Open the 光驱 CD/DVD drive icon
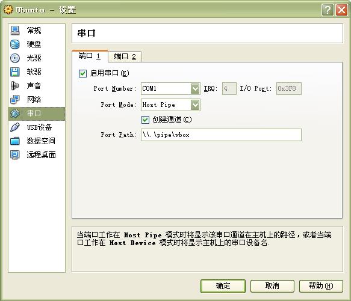 pos(15,58)
